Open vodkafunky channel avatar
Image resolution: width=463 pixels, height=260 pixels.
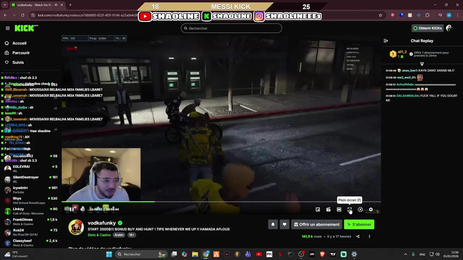click(x=76, y=227)
